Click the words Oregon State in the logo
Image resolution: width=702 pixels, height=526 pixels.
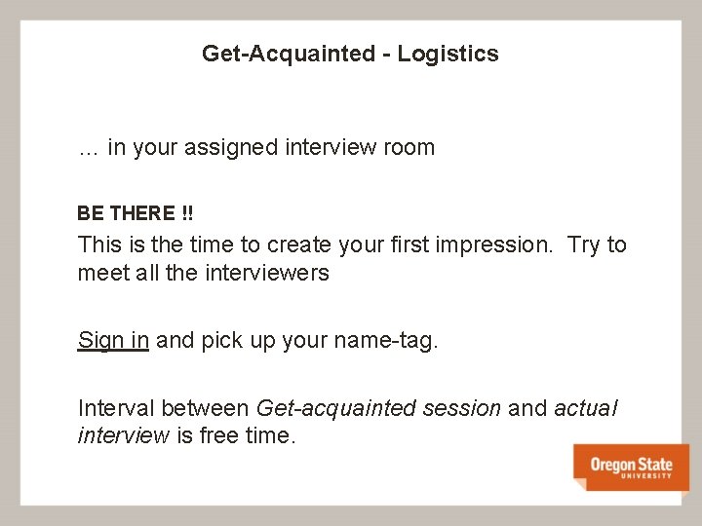point(631,464)
